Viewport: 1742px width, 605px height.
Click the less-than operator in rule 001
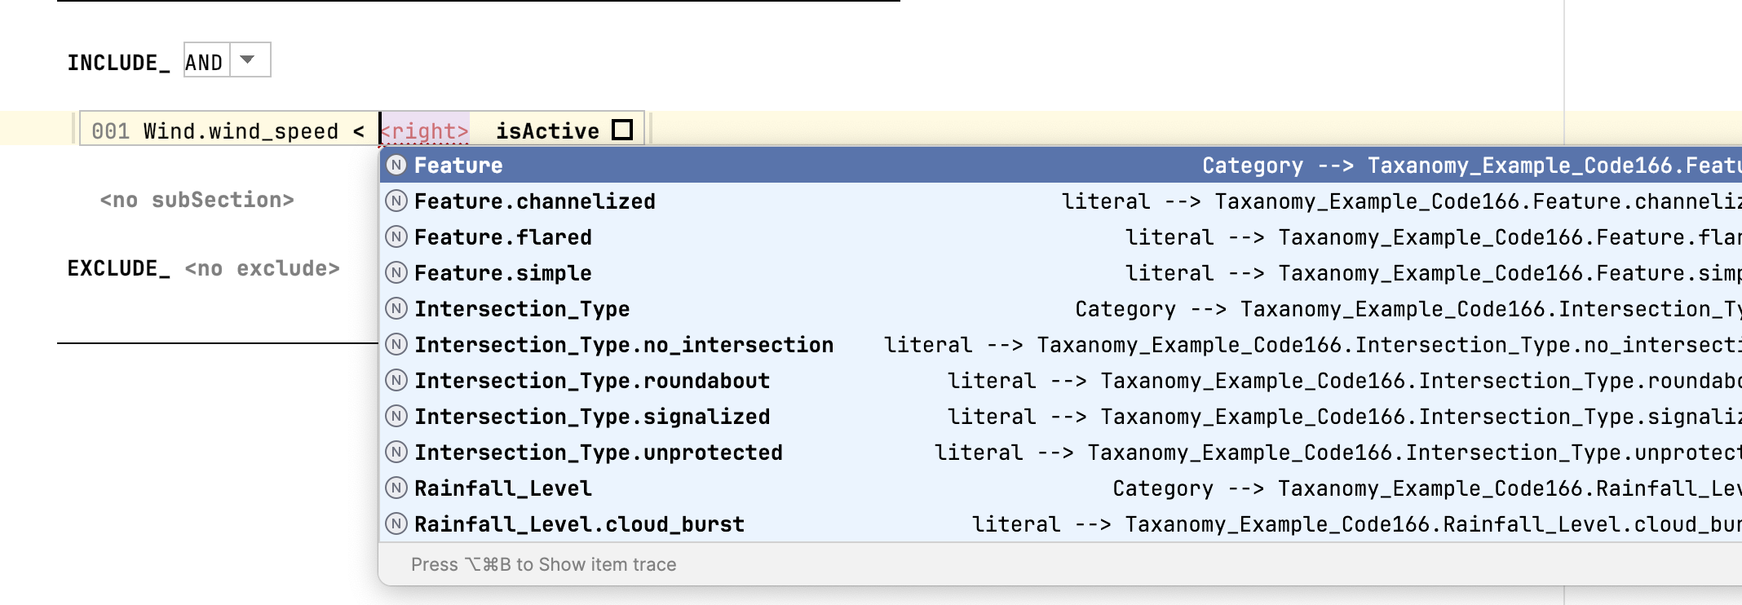(x=359, y=131)
